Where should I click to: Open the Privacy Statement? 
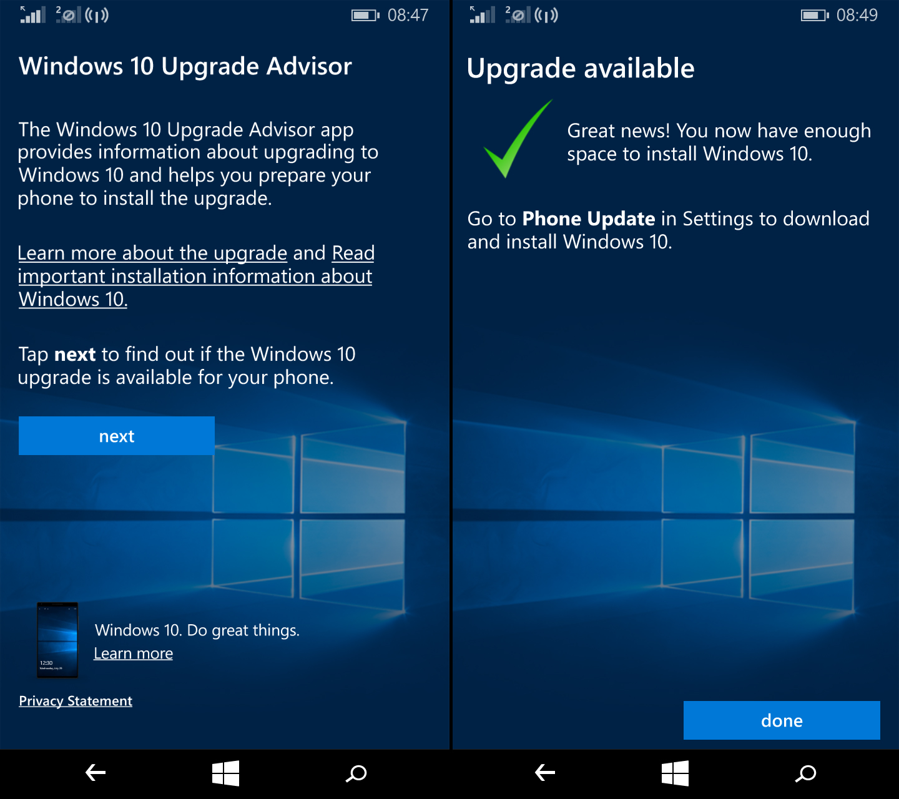point(75,700)
